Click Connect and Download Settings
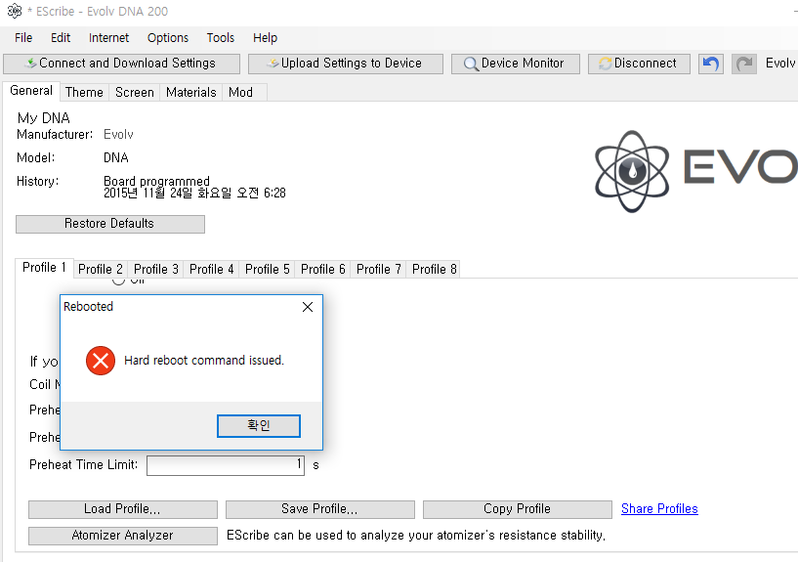 pos(122,64)
